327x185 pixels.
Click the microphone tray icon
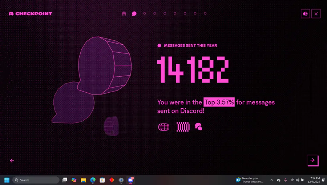(286, 180)
